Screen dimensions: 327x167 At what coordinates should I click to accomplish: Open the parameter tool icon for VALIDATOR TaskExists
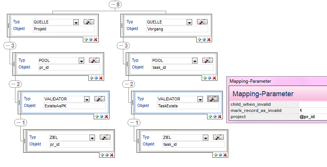[x=213, y=99]
